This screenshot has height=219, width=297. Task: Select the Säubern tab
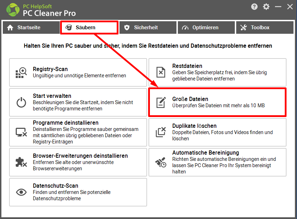(x=89, y=28)
